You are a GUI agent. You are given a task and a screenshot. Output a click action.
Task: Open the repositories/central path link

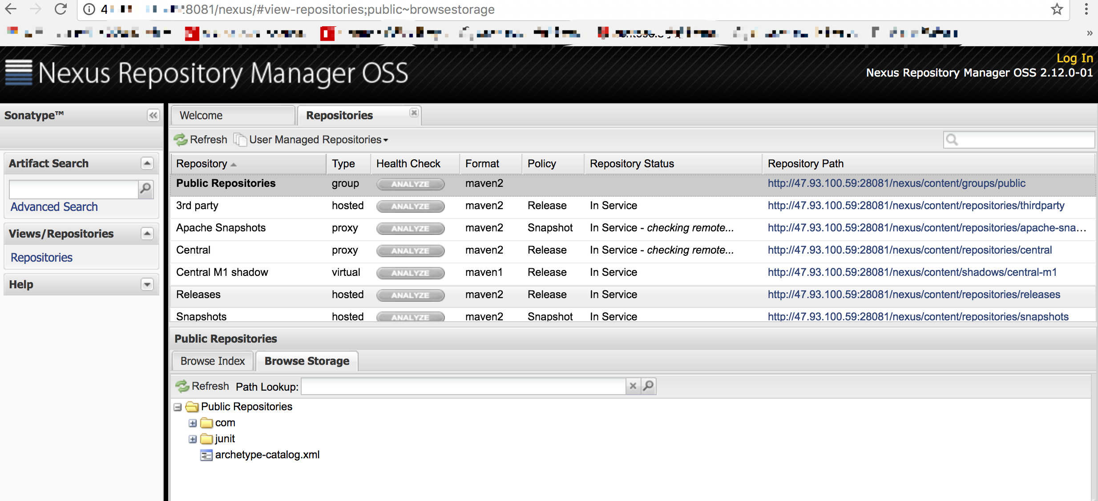click(x=910, y=250)
